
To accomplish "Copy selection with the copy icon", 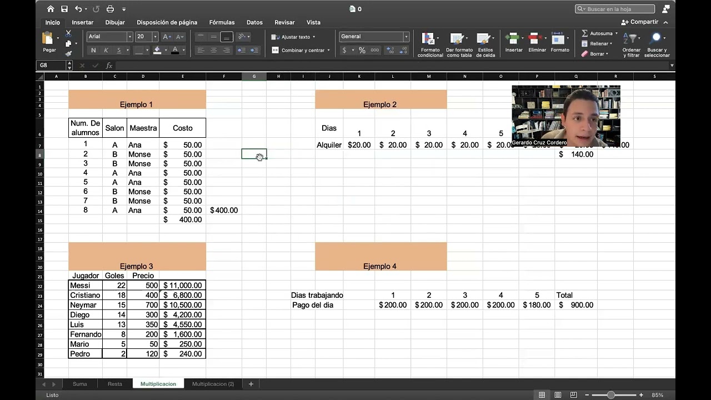I will click(68, 43).
